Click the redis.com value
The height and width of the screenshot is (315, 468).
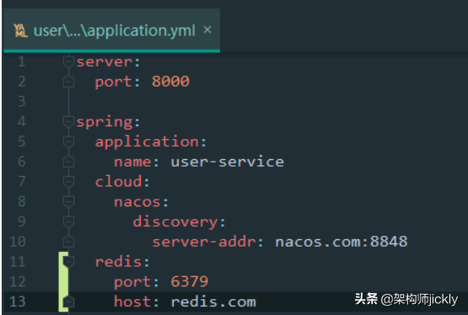[x=213, y=302]
